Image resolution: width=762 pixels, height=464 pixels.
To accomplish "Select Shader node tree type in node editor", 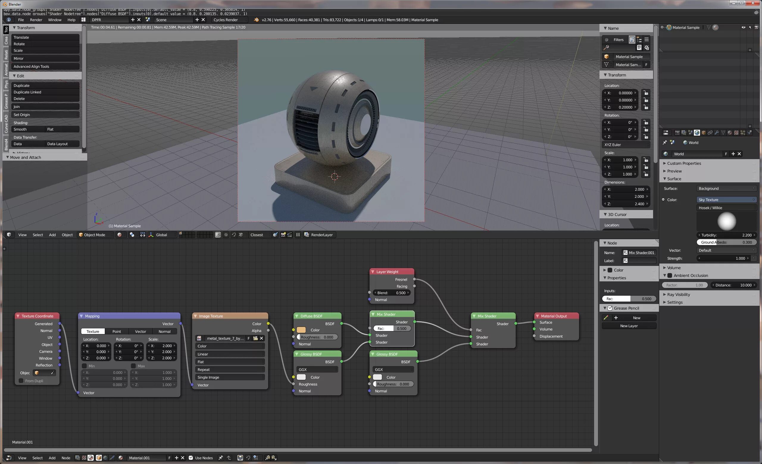I will [90, 458].
